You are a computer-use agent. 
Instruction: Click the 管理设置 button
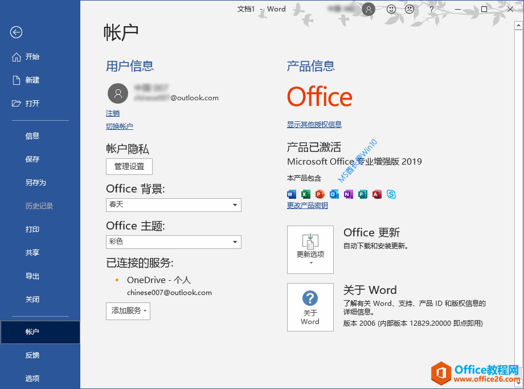(129, 166)
